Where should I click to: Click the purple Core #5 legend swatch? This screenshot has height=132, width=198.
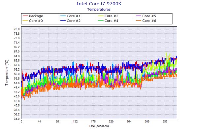click(x=138, y=16)
